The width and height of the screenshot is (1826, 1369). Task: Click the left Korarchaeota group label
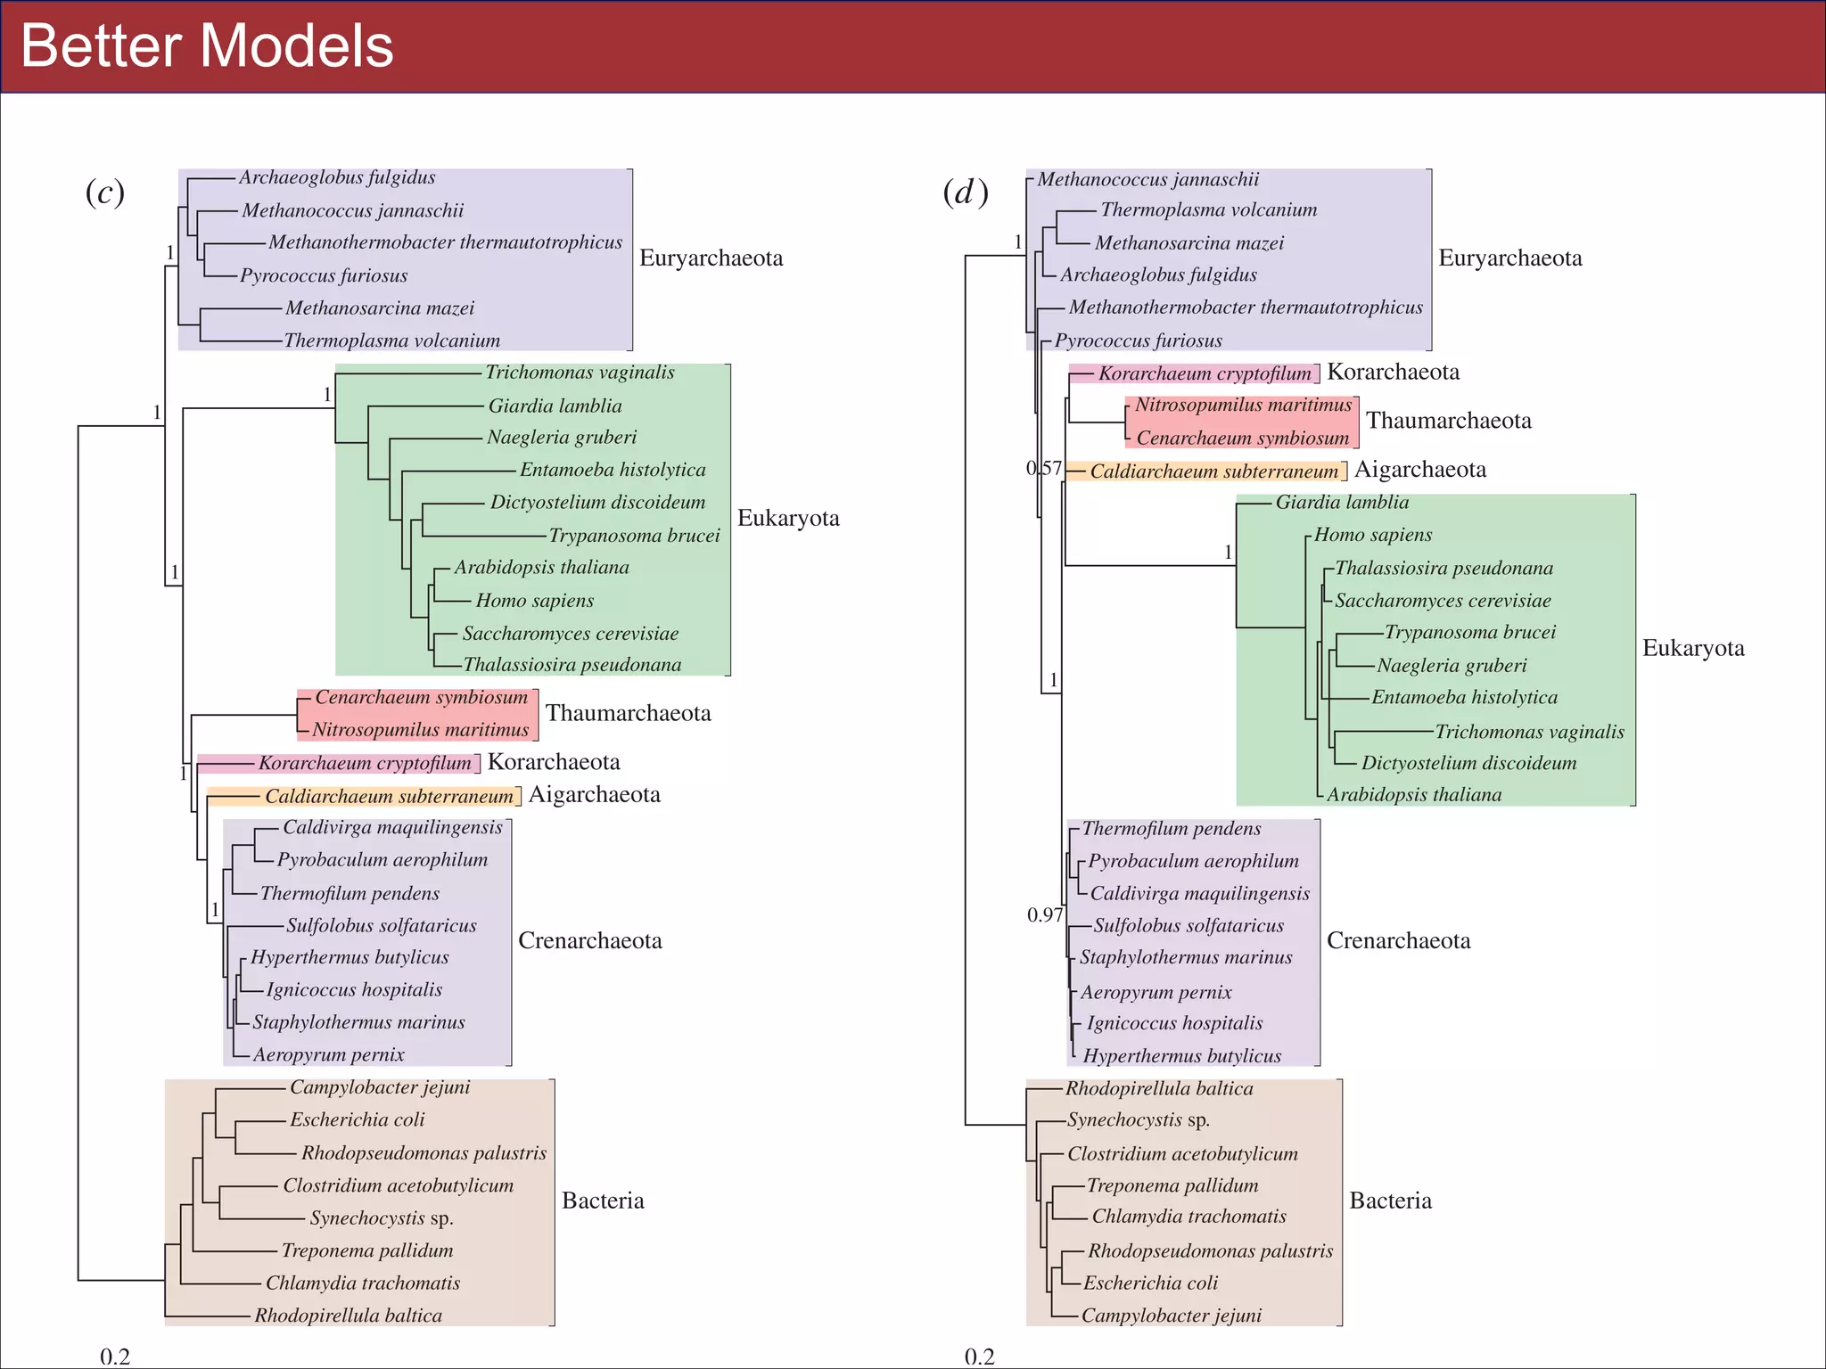(553, 762)
